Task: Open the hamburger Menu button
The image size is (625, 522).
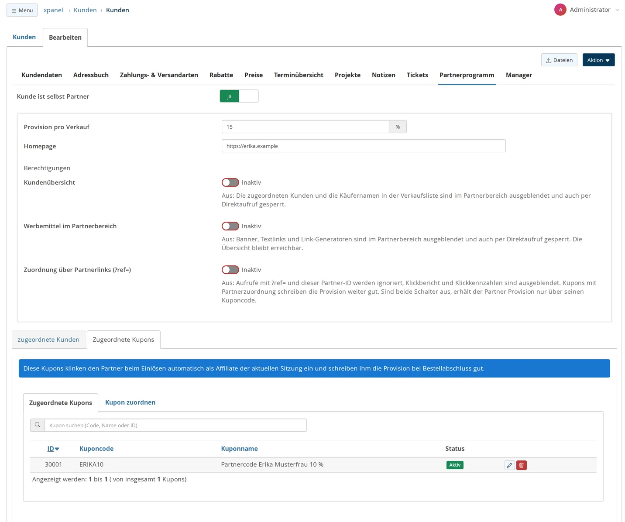Action: click(22, 10)
